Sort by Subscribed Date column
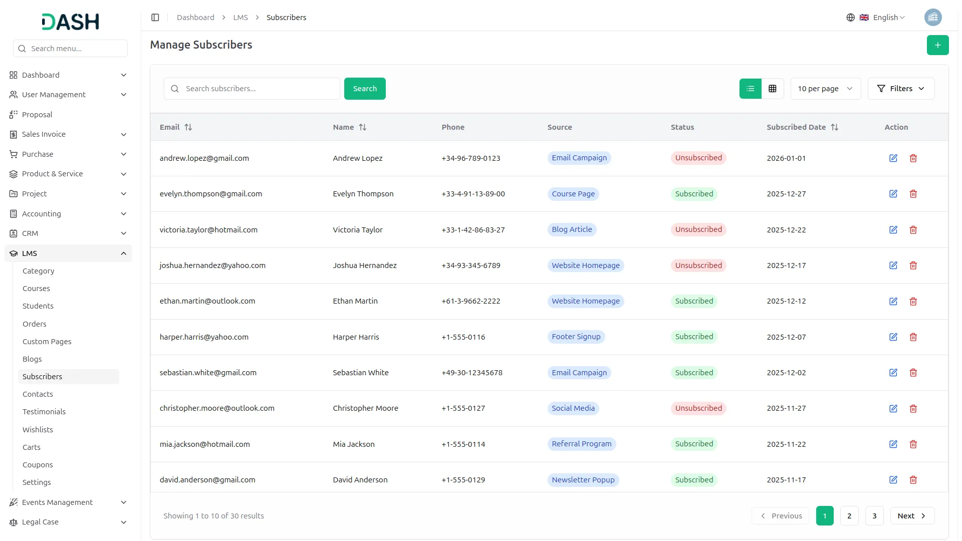This screenshot has height=541, width=962. tap(834, 127)
